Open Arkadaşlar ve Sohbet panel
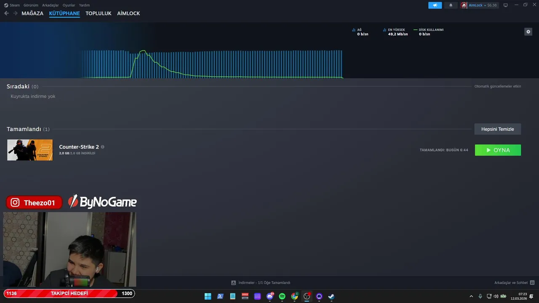The image size is (539, 303). 511,283
